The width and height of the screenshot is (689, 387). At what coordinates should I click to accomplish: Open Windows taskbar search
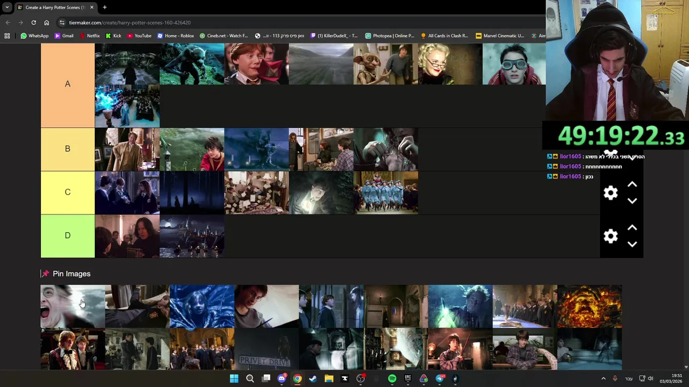[x=250, y=378]
